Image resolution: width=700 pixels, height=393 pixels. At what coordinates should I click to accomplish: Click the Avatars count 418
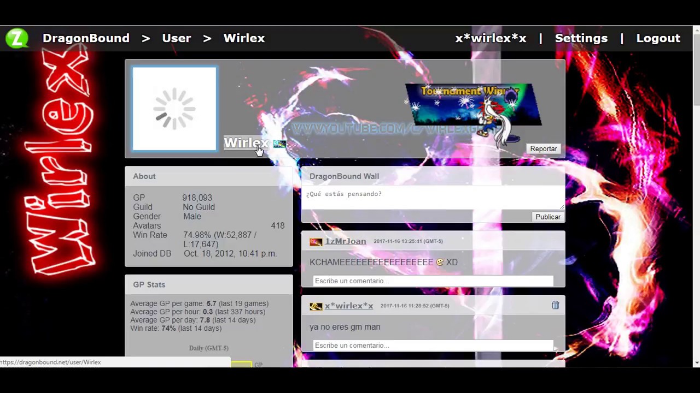(x=278, y=225)
